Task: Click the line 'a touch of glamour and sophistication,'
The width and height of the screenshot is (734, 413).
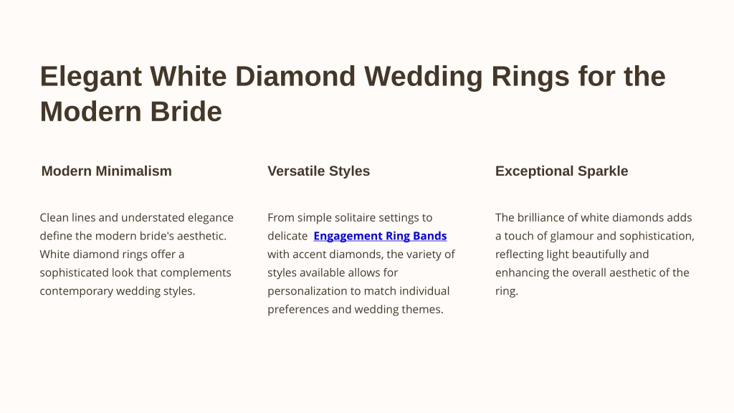Action: coord(595,236)
